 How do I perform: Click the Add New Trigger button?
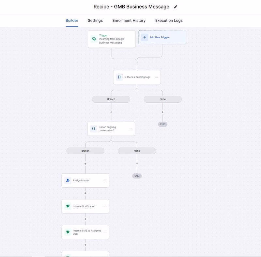pyautogui.click(x=162, y=37)
